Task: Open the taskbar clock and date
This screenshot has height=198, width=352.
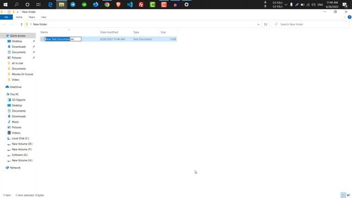Action: (x=332, y=4)
